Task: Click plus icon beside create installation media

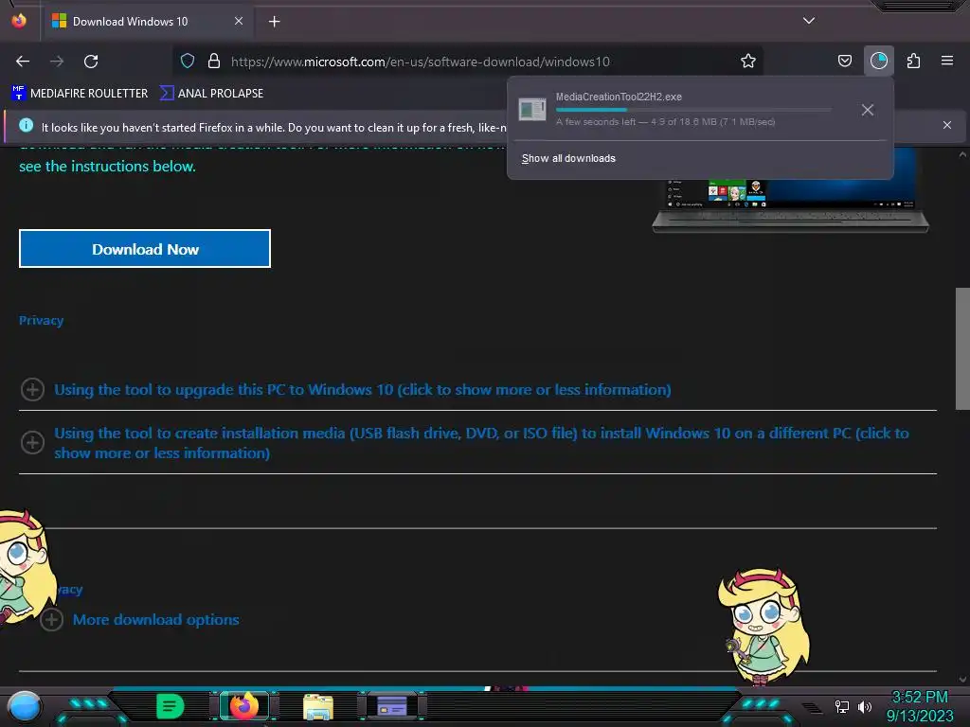Action: [32, 442]
